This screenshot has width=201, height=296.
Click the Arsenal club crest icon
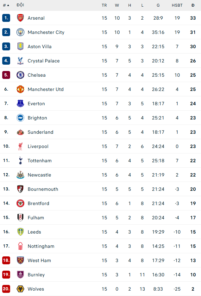pyautogui.click(x=20, y=18)
